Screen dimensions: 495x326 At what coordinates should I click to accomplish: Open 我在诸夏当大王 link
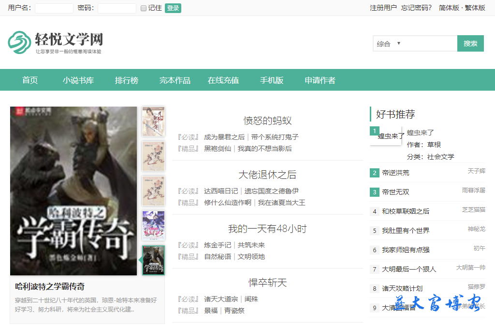coord(282,203)
